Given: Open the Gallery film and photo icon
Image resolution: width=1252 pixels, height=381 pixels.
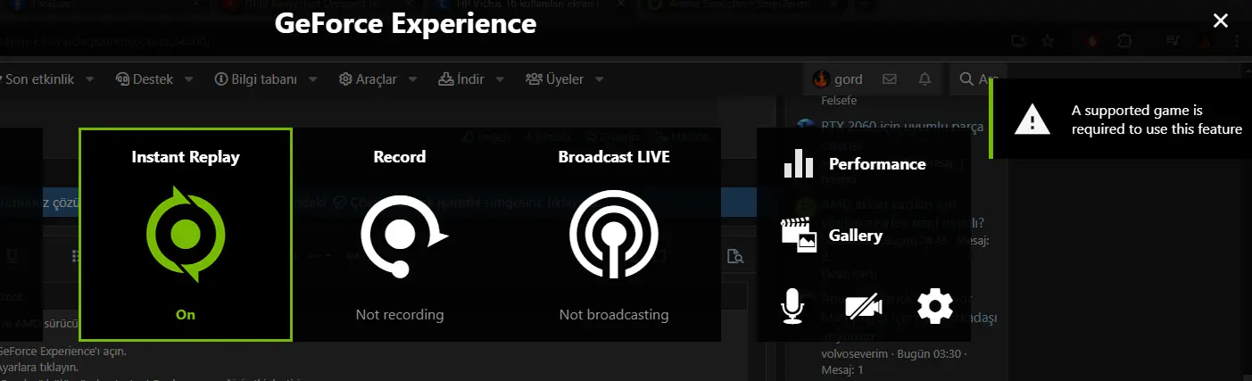Looking at the screenshot, I should (799, 236).
